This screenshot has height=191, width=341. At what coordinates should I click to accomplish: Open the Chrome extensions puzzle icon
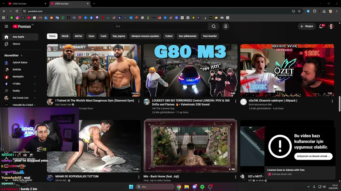(315, 11)
